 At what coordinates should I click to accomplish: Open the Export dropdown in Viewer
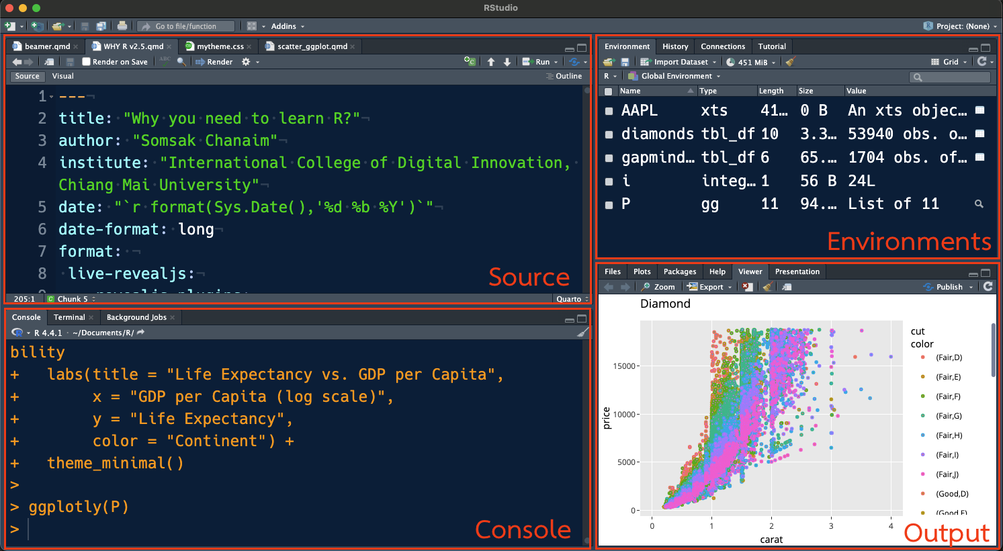point(709,287)
